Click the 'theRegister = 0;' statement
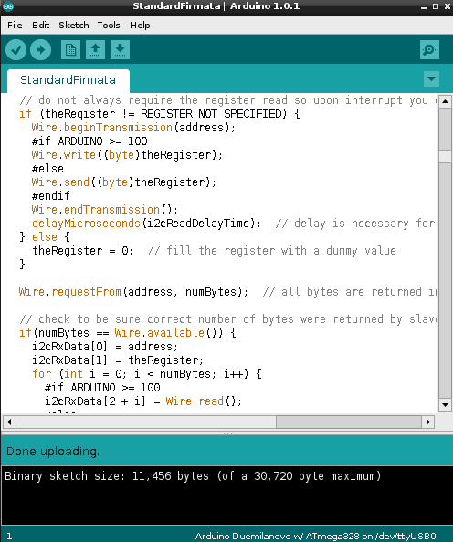This screenshot has height=542, width=453. 82,251
